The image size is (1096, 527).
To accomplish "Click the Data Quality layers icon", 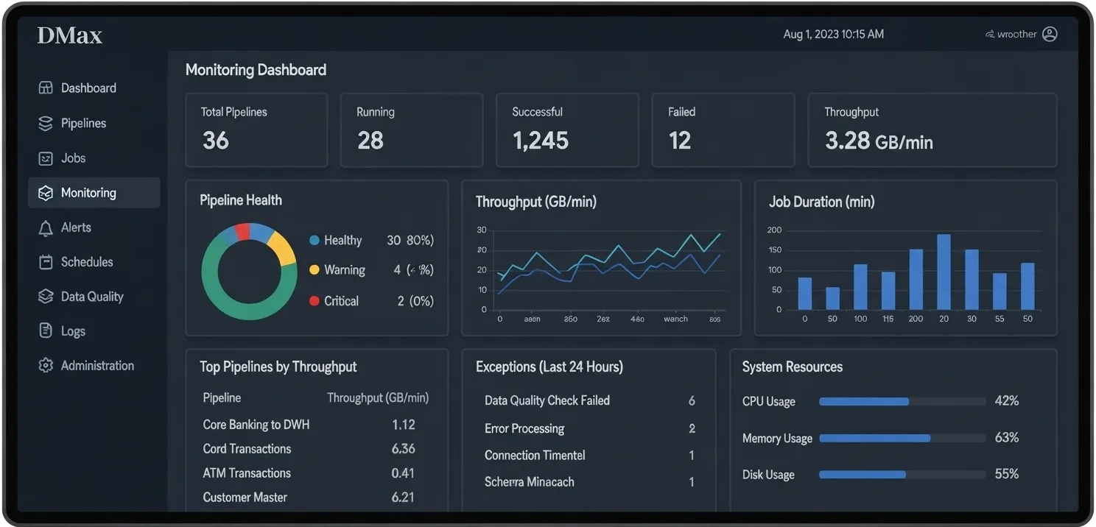I will click(x=46, y=297).
